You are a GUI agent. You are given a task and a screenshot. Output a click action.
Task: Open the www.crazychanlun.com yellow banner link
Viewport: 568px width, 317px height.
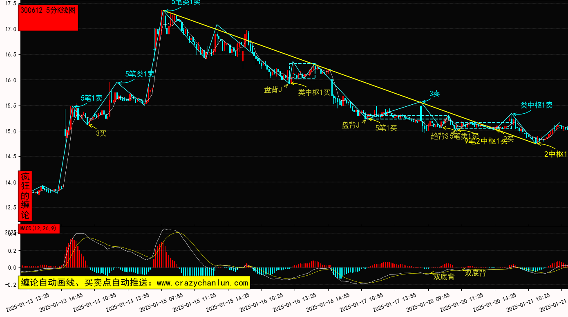[134, 283]
